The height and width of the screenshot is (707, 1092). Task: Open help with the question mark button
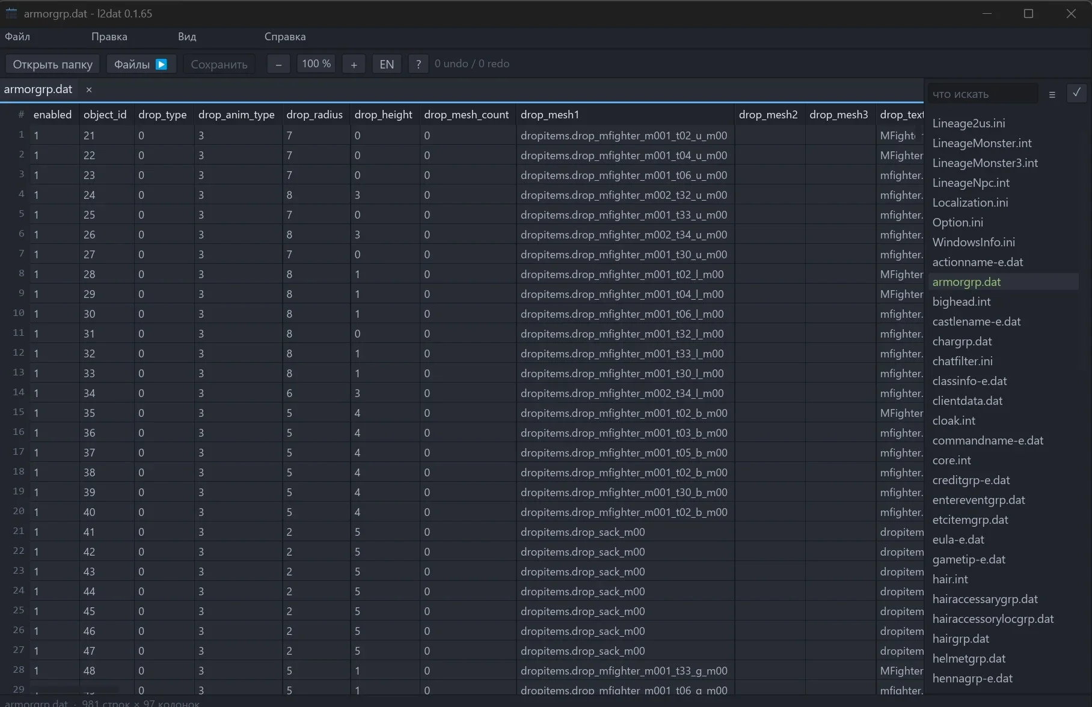(419, 64)
